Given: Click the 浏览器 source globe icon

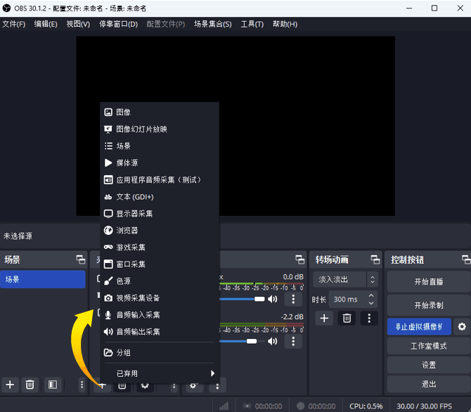Looking at the screenshot, I should (x=108, y=231).
